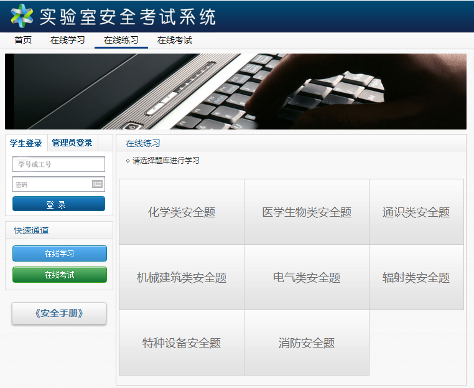Click the star logo in header
Screen dimensions: 474x388
click(x=22, y=16)
